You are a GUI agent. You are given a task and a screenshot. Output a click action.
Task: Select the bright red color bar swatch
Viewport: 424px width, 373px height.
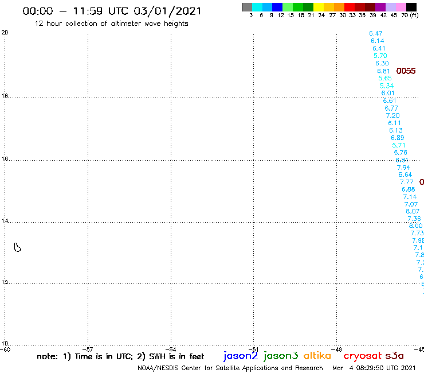[350, 7]
